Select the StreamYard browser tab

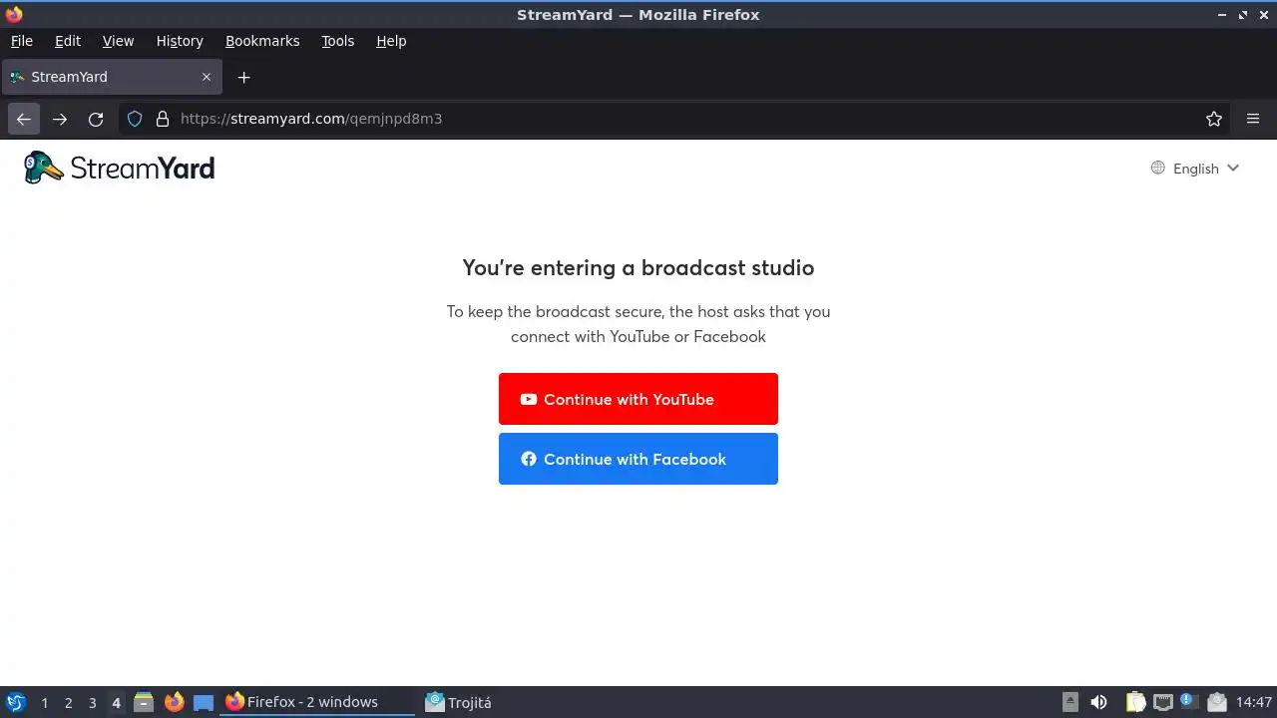click(x=112, y=77)
